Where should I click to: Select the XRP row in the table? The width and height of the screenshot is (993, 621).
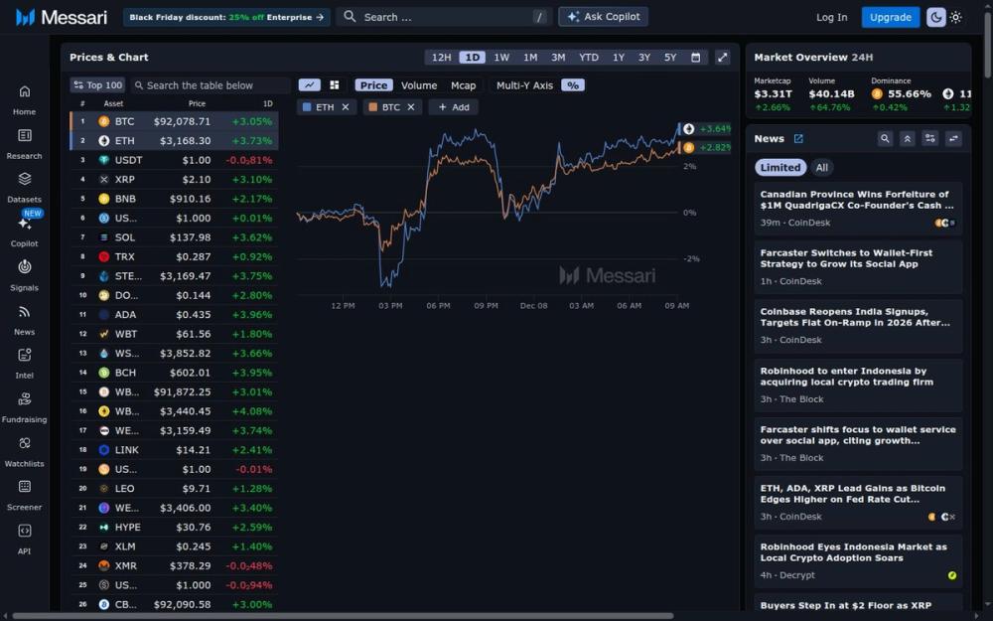pyautogui.click(x=174, y=179)
